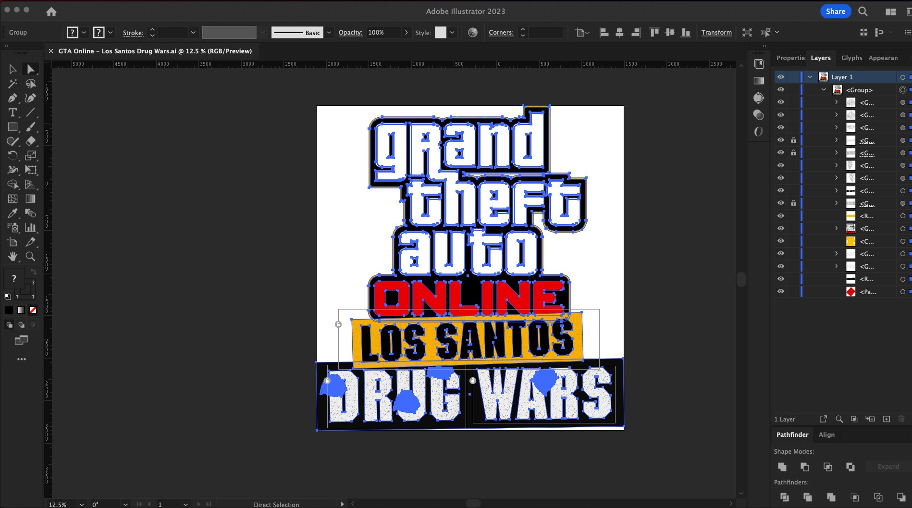Select the Type tool
Viewport: 912px width, 508px height.
pos(12,112)
